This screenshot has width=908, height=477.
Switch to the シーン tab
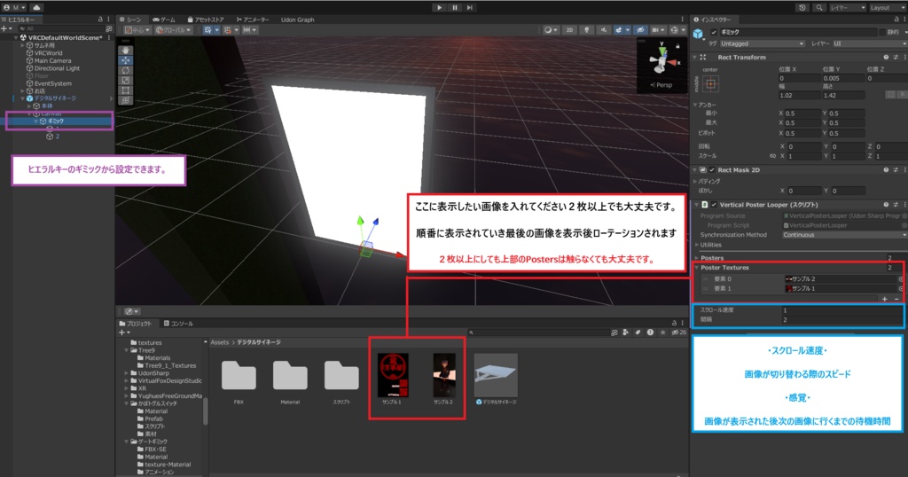point(130,20)
